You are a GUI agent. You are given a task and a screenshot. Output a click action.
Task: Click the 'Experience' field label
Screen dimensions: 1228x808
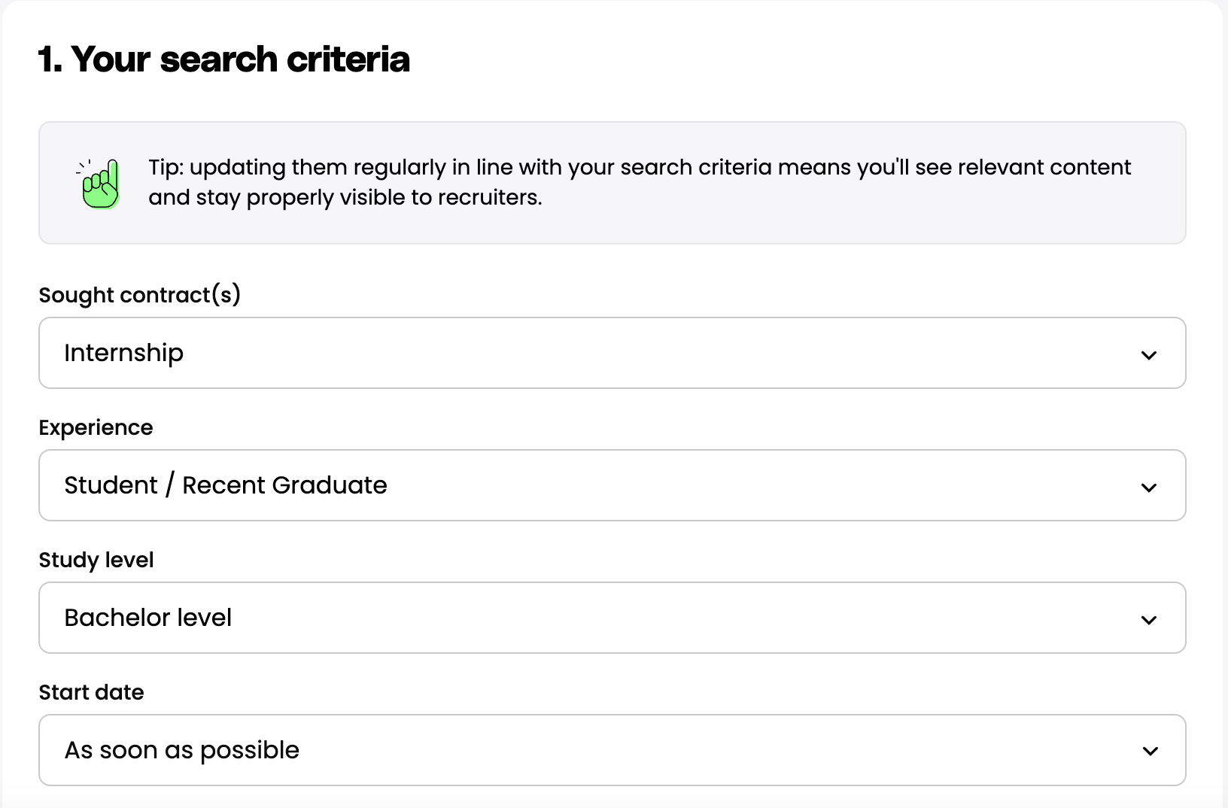click(96, 427)
